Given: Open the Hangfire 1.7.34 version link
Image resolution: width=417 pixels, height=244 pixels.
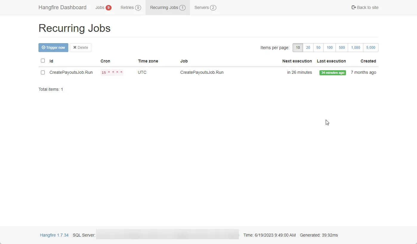Looking at the screenshot, I should 54,235.
